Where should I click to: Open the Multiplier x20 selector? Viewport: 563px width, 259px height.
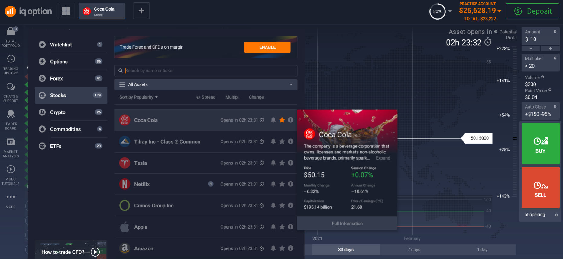(540, 62)
